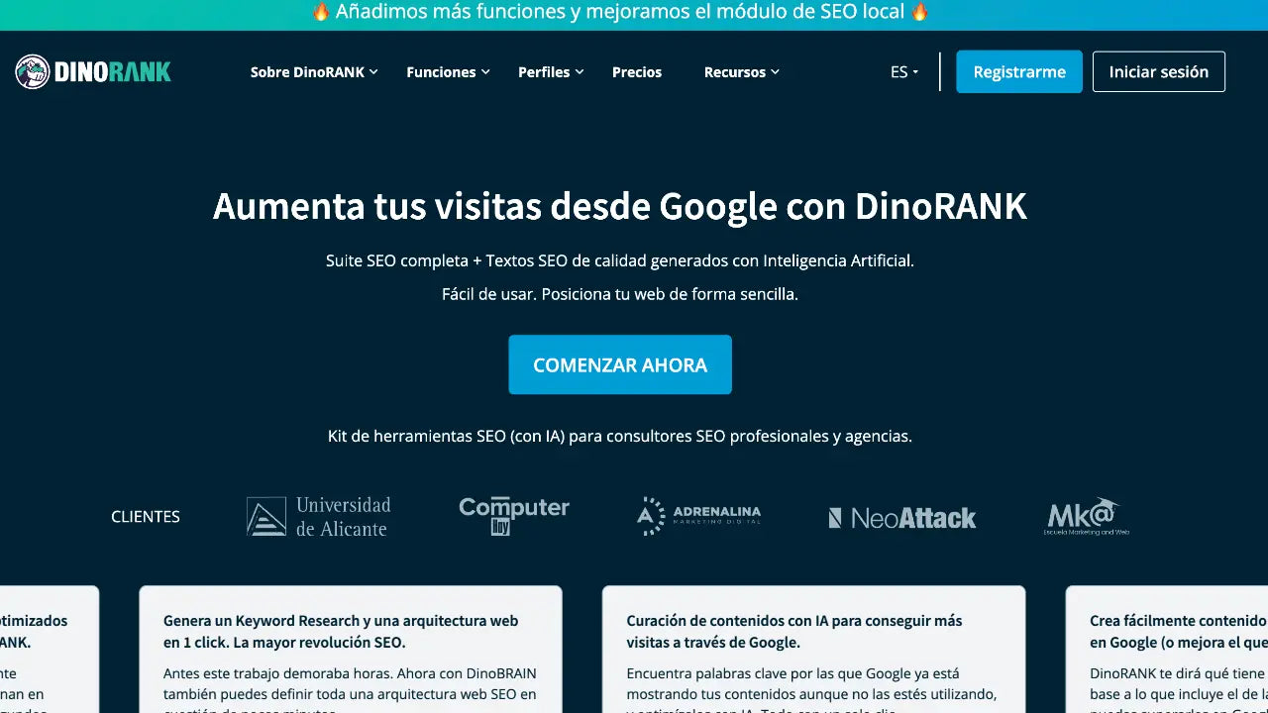Click Iniciar sesión
The height and width of the screenshot is (713, 1268).
click(1158, 71)
